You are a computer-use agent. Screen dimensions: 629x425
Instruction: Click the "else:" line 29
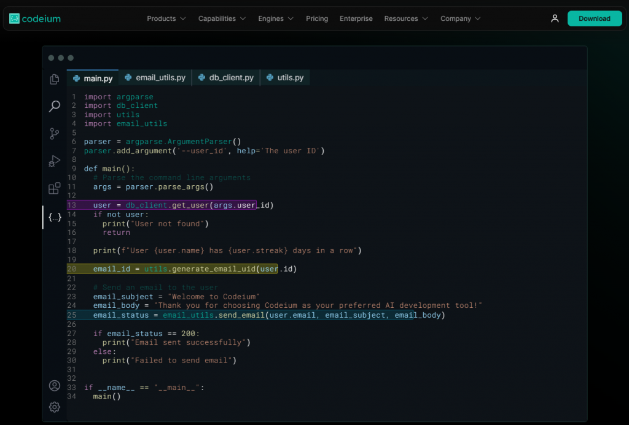[104, 351]
